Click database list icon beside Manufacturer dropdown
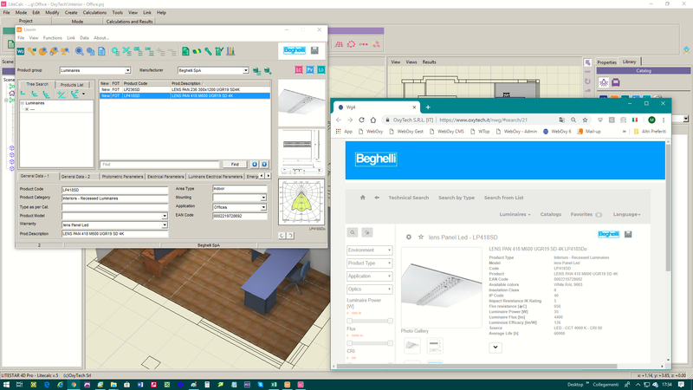 (x=256, y=71)
